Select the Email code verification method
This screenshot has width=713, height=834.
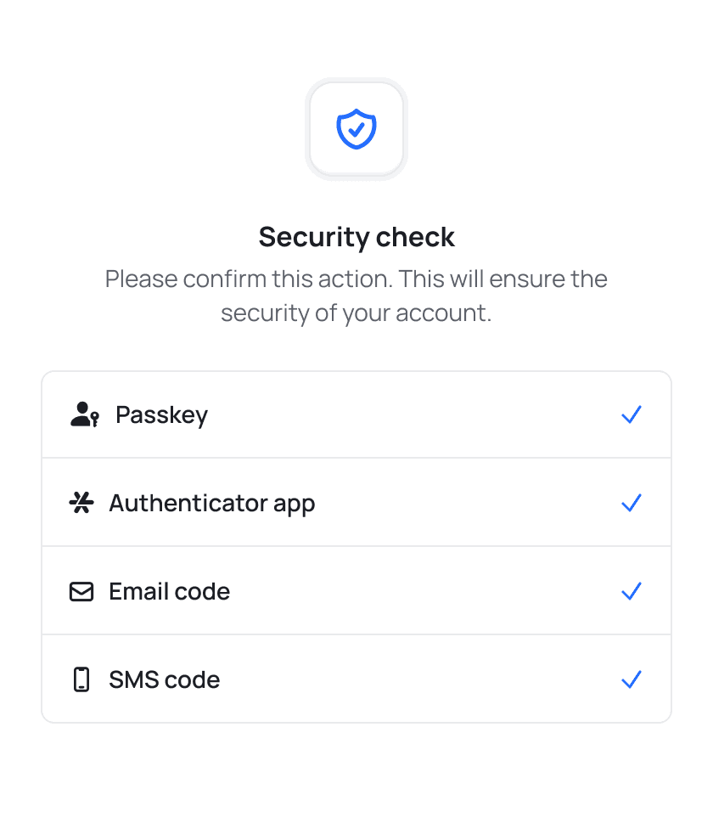point(356,591)
